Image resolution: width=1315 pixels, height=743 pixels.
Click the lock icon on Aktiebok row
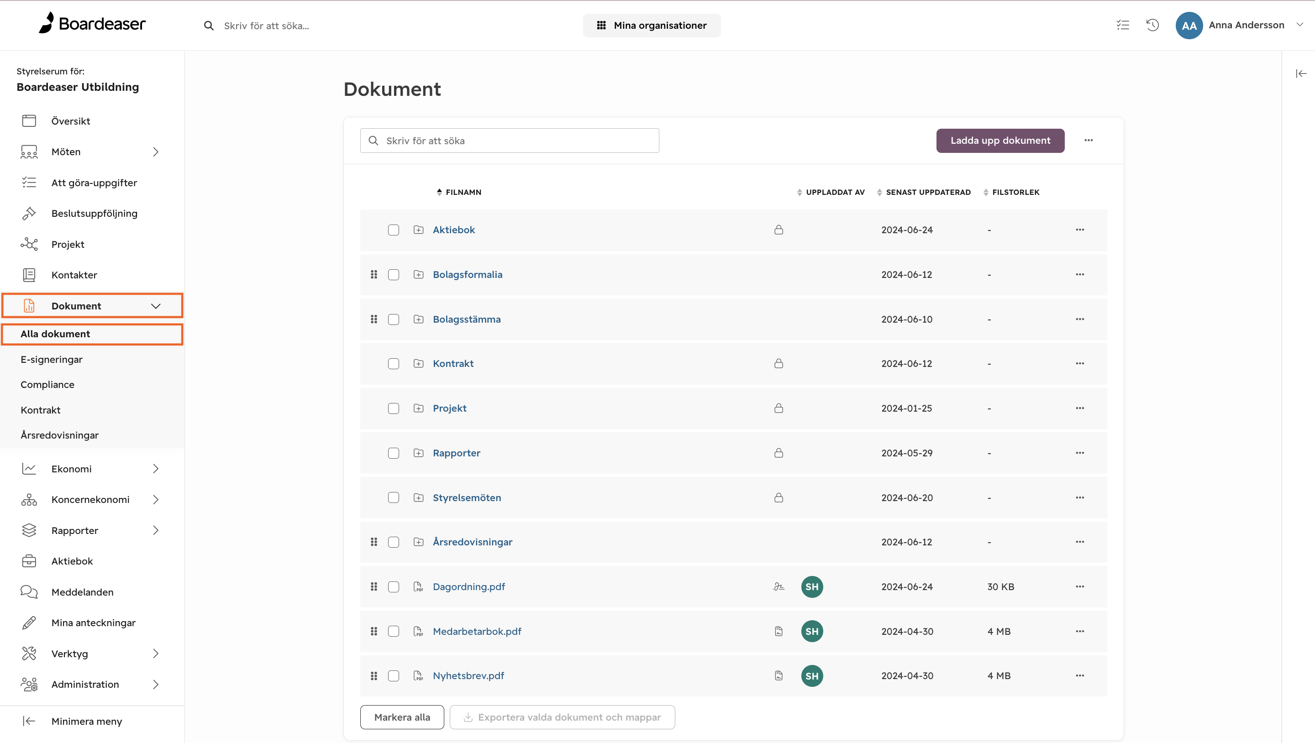coord(778,230)
